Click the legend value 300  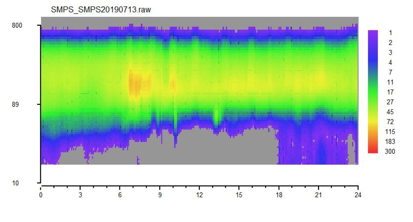[x=390, y=151]
